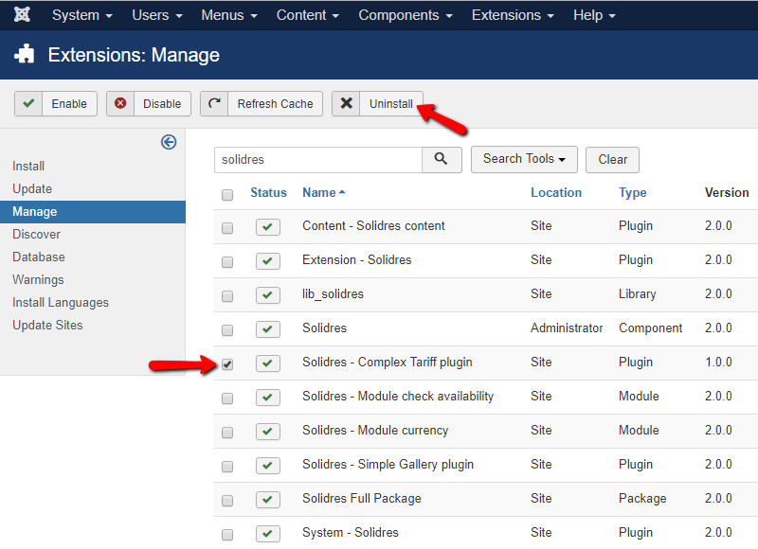Screen dimensions: 758x549
Task: Click the Joomla logo icon
Action: [22, 15]
